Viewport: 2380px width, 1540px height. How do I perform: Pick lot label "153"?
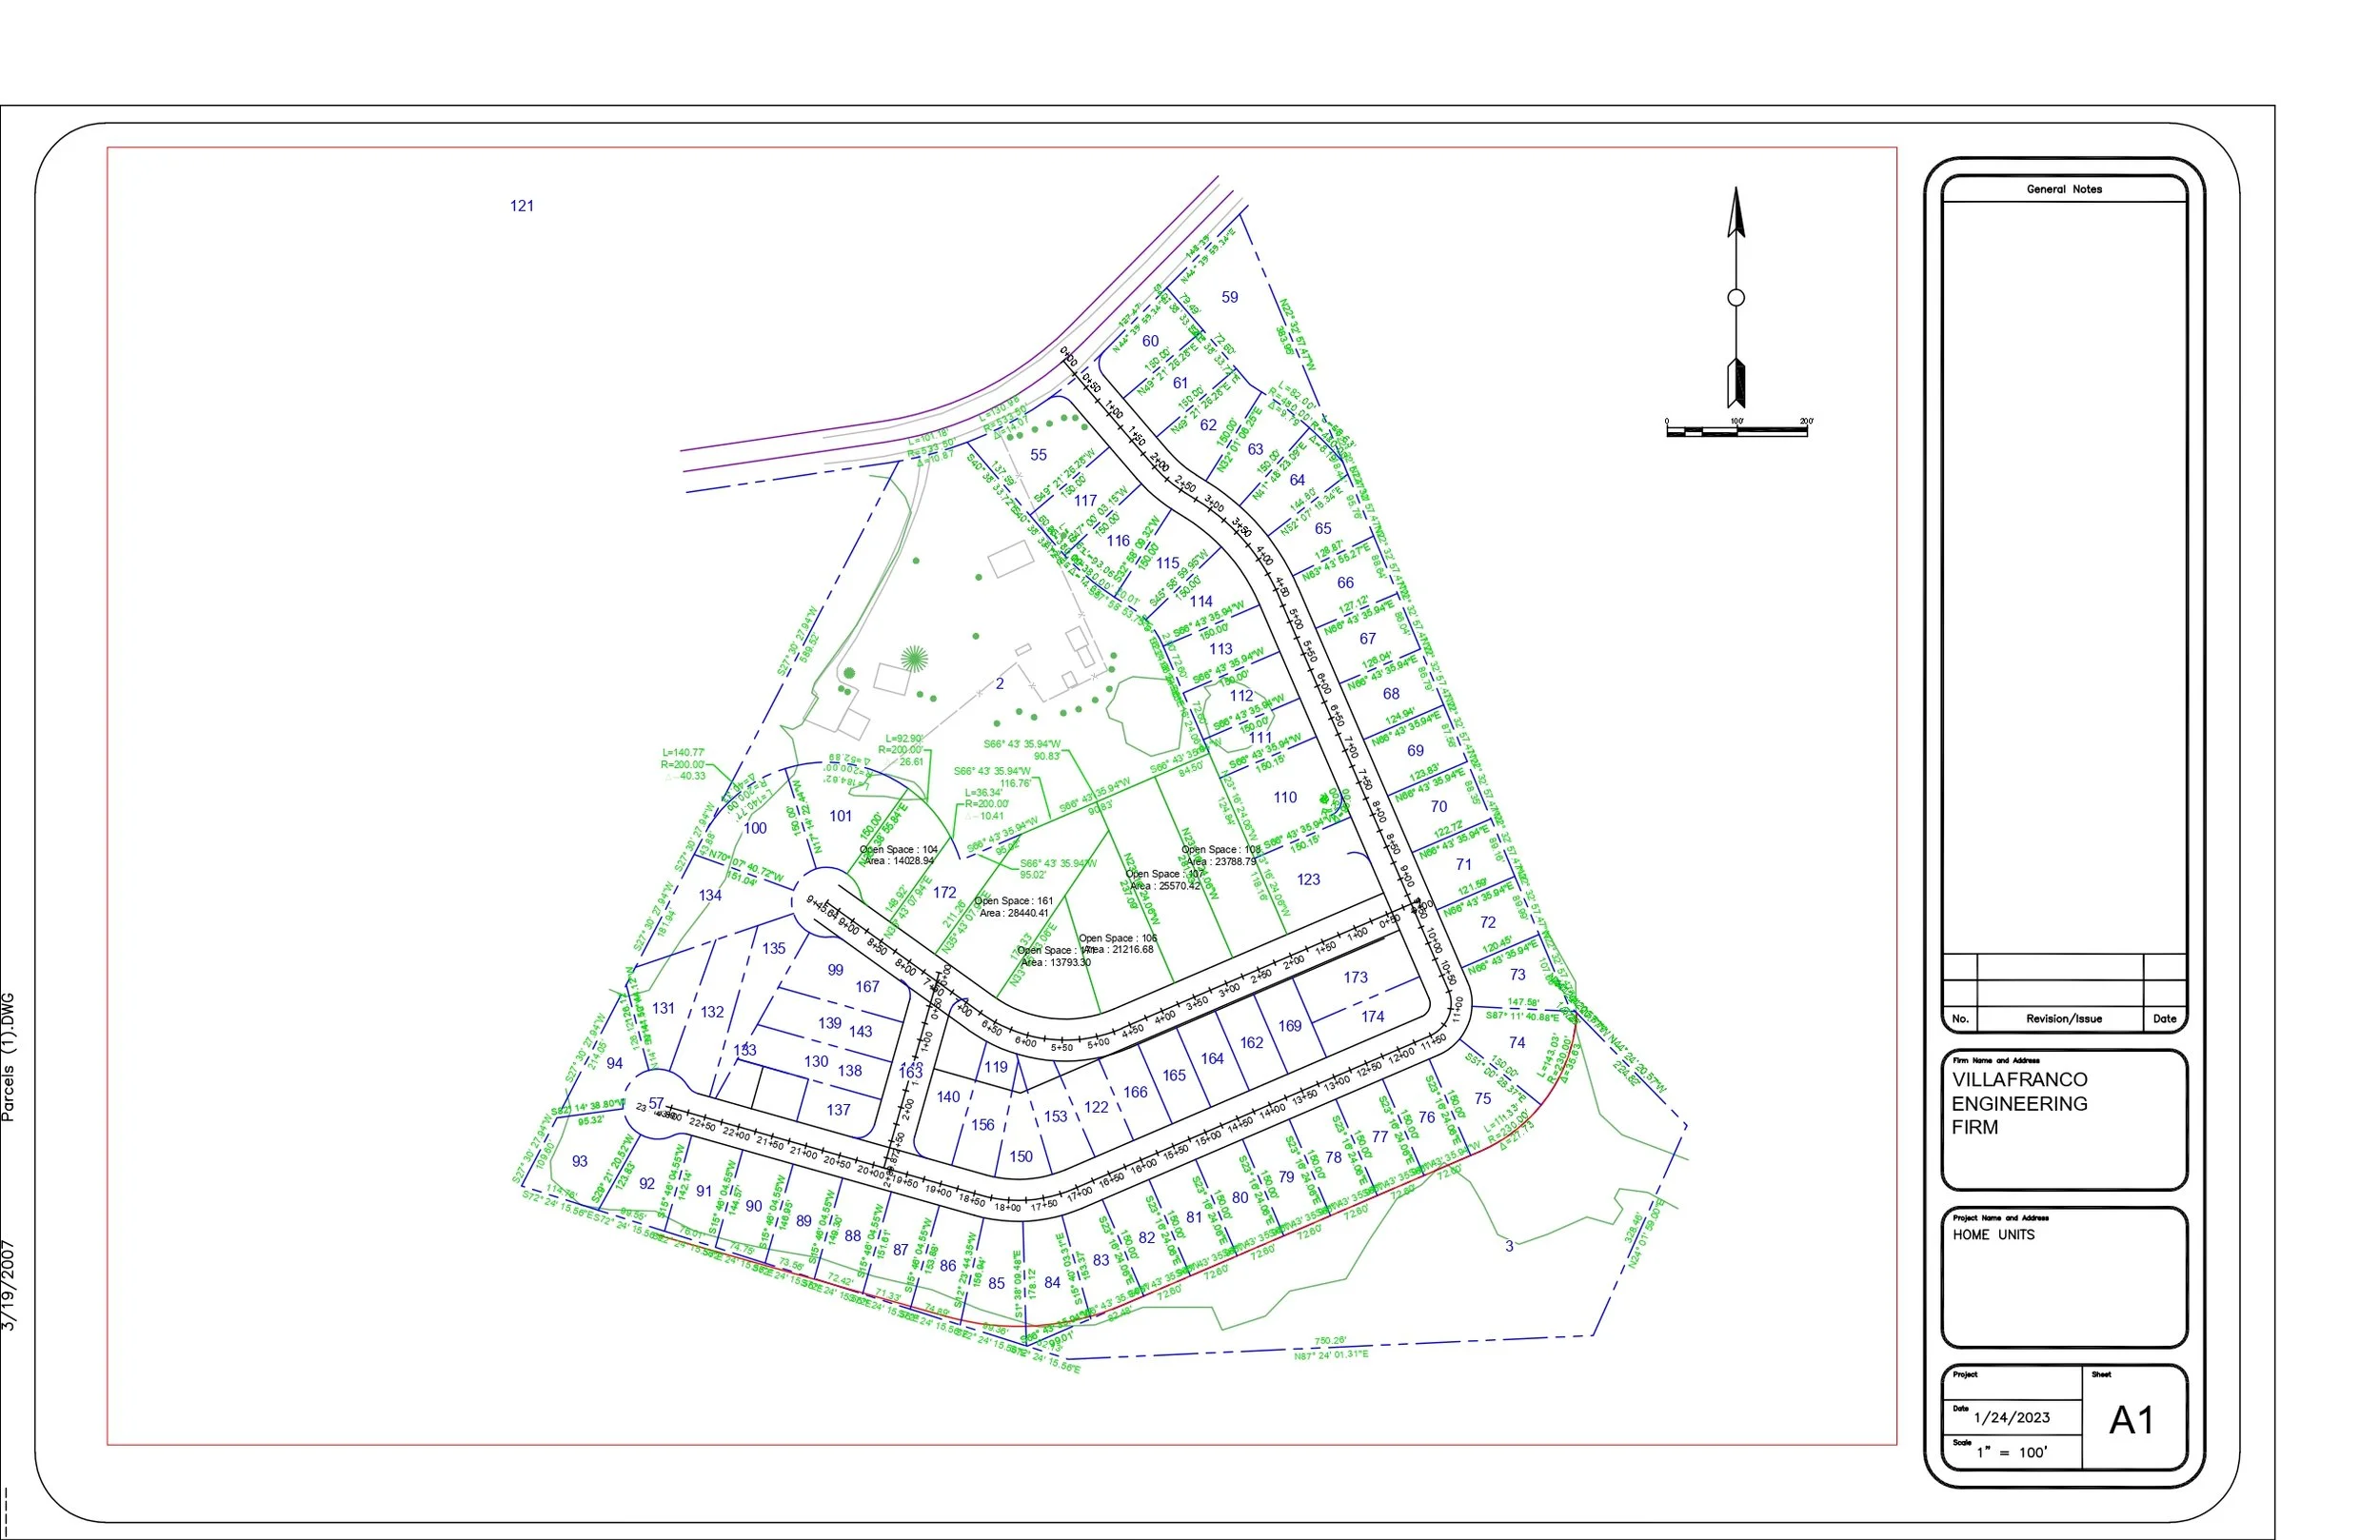tap(1056, 1116)
